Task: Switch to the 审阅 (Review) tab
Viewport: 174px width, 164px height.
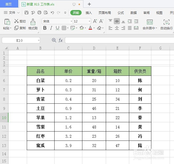Action: coord(146,13)
